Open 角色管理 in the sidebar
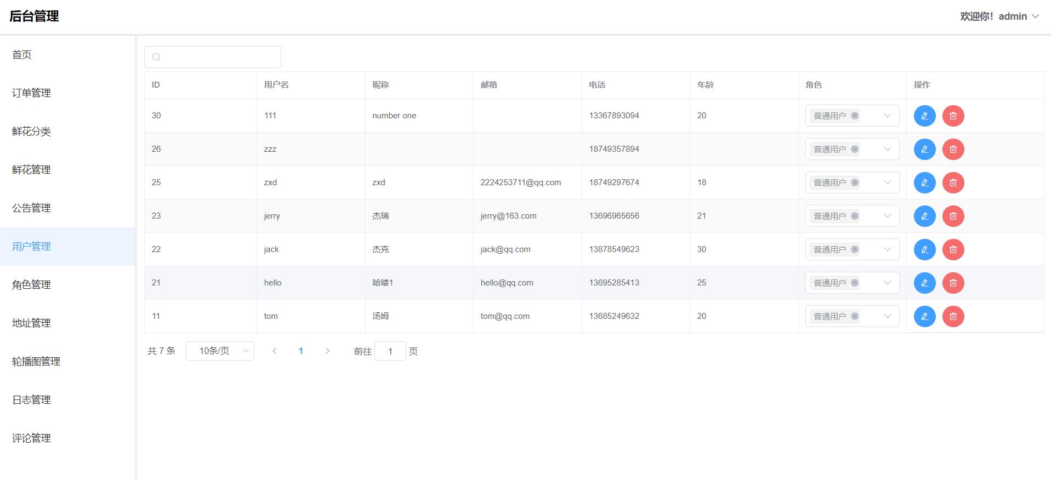The width and height of the screenshot is (1051, 480). point(67,285)
